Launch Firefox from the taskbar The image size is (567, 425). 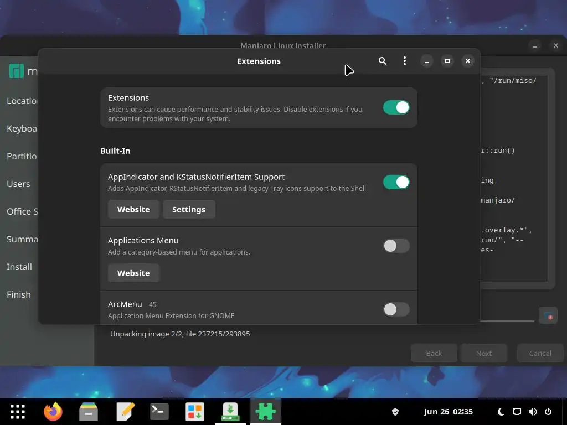53,412
